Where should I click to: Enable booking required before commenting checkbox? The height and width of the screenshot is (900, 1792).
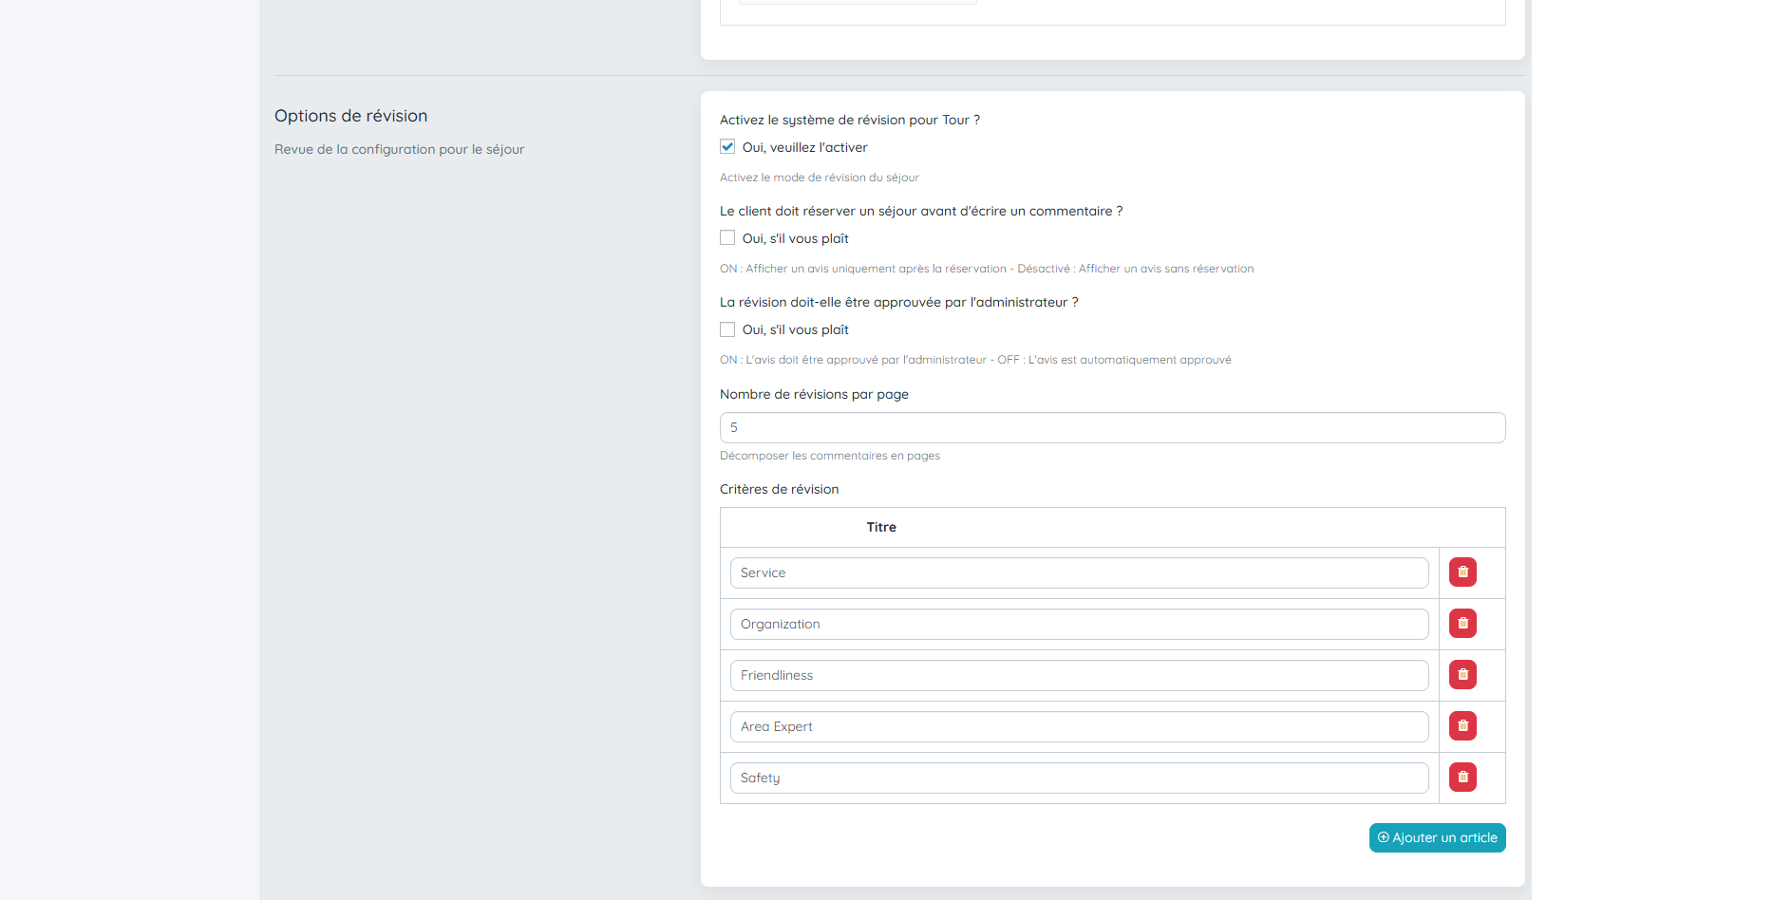[x=727, y=238]
